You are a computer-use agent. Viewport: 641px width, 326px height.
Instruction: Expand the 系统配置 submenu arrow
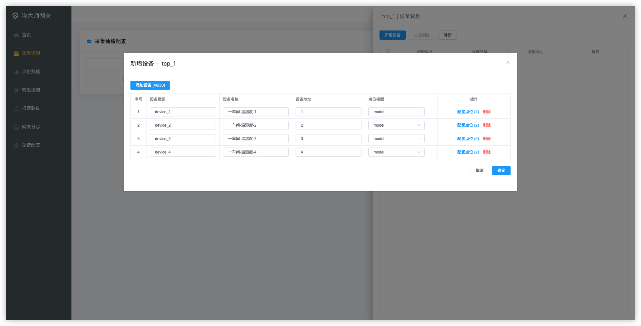(63, 145)
